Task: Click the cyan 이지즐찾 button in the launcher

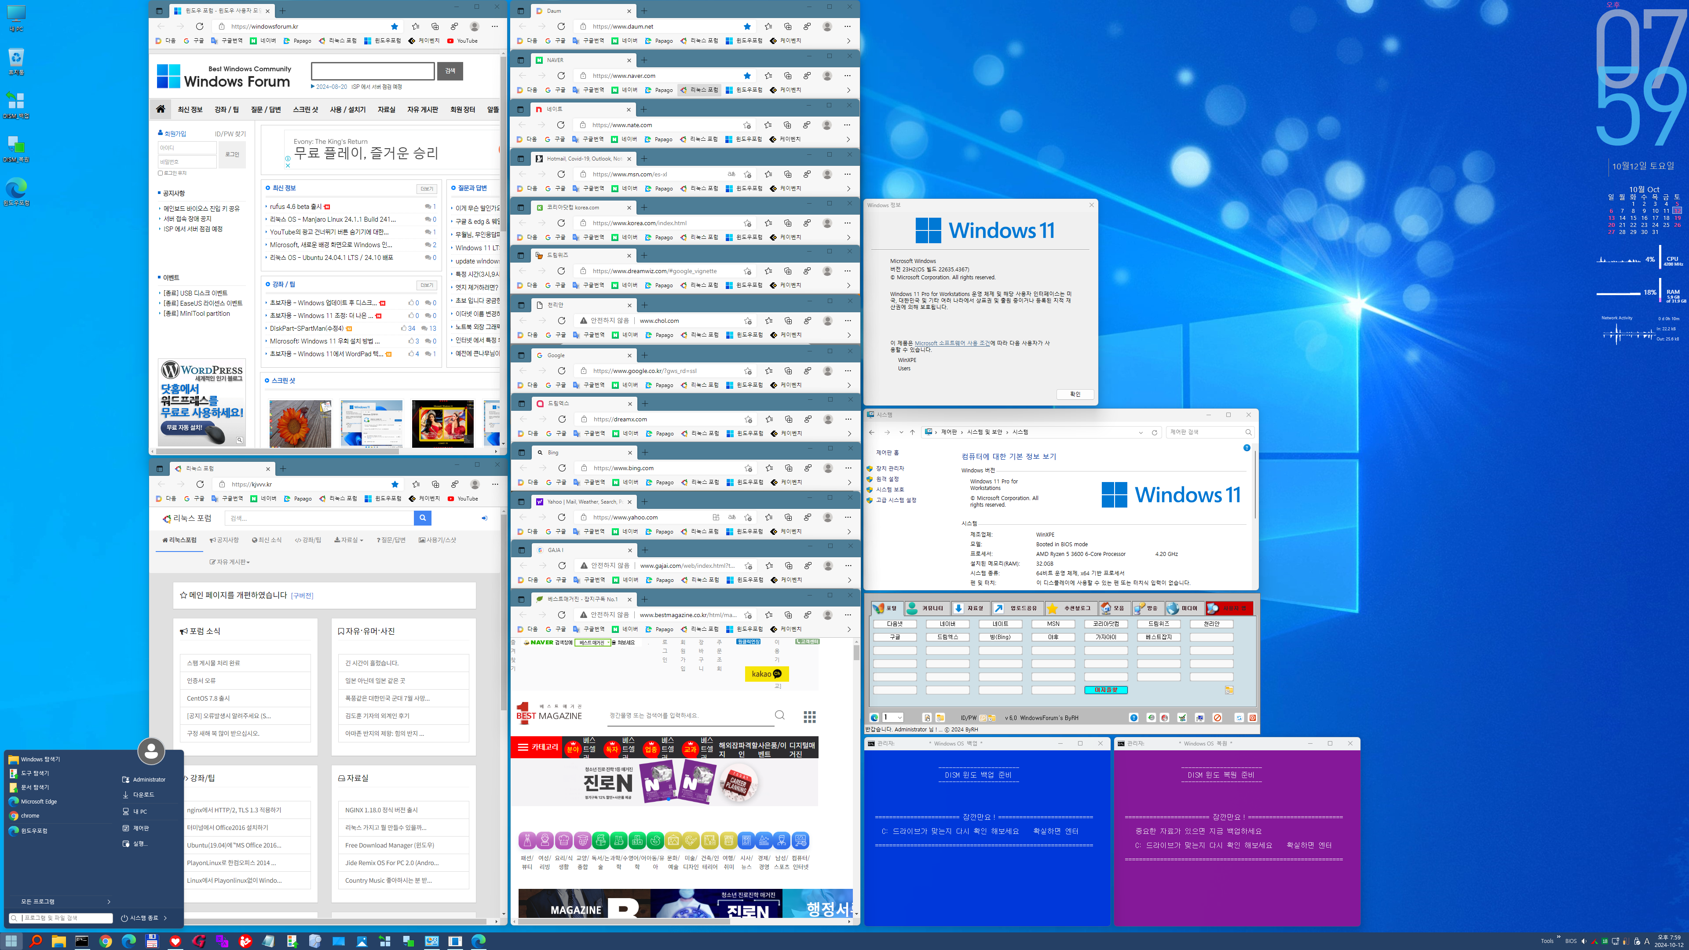Action: pos(1106,690)
